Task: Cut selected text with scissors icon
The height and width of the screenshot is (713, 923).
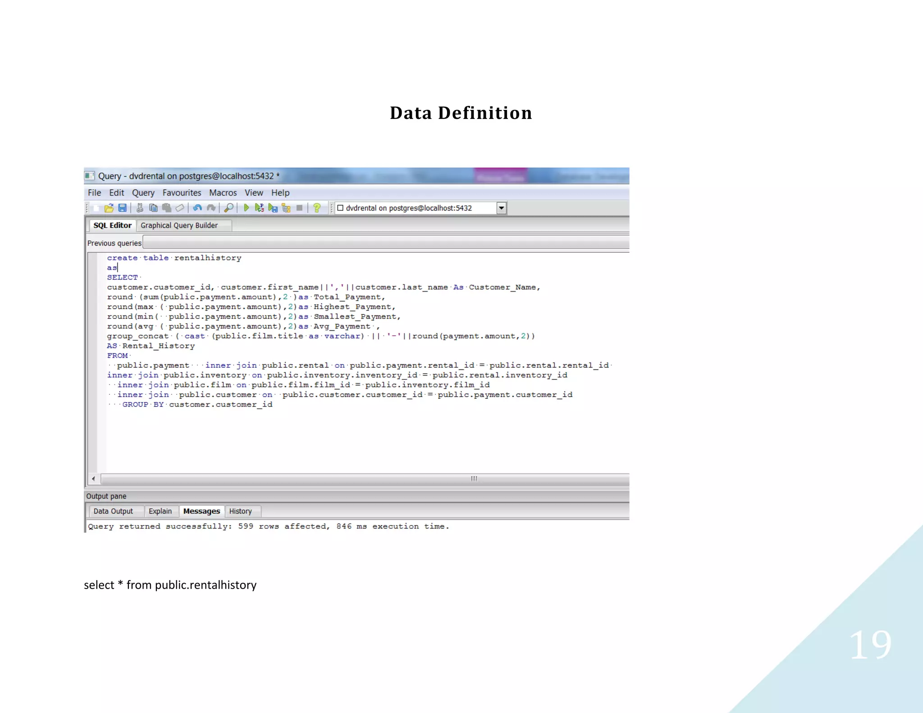Action: pyautogui.click(x=140, y=208)
